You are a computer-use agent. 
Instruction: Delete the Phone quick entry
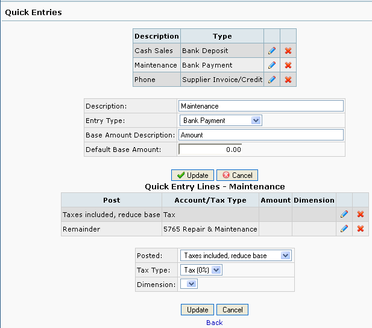point(288,80)
